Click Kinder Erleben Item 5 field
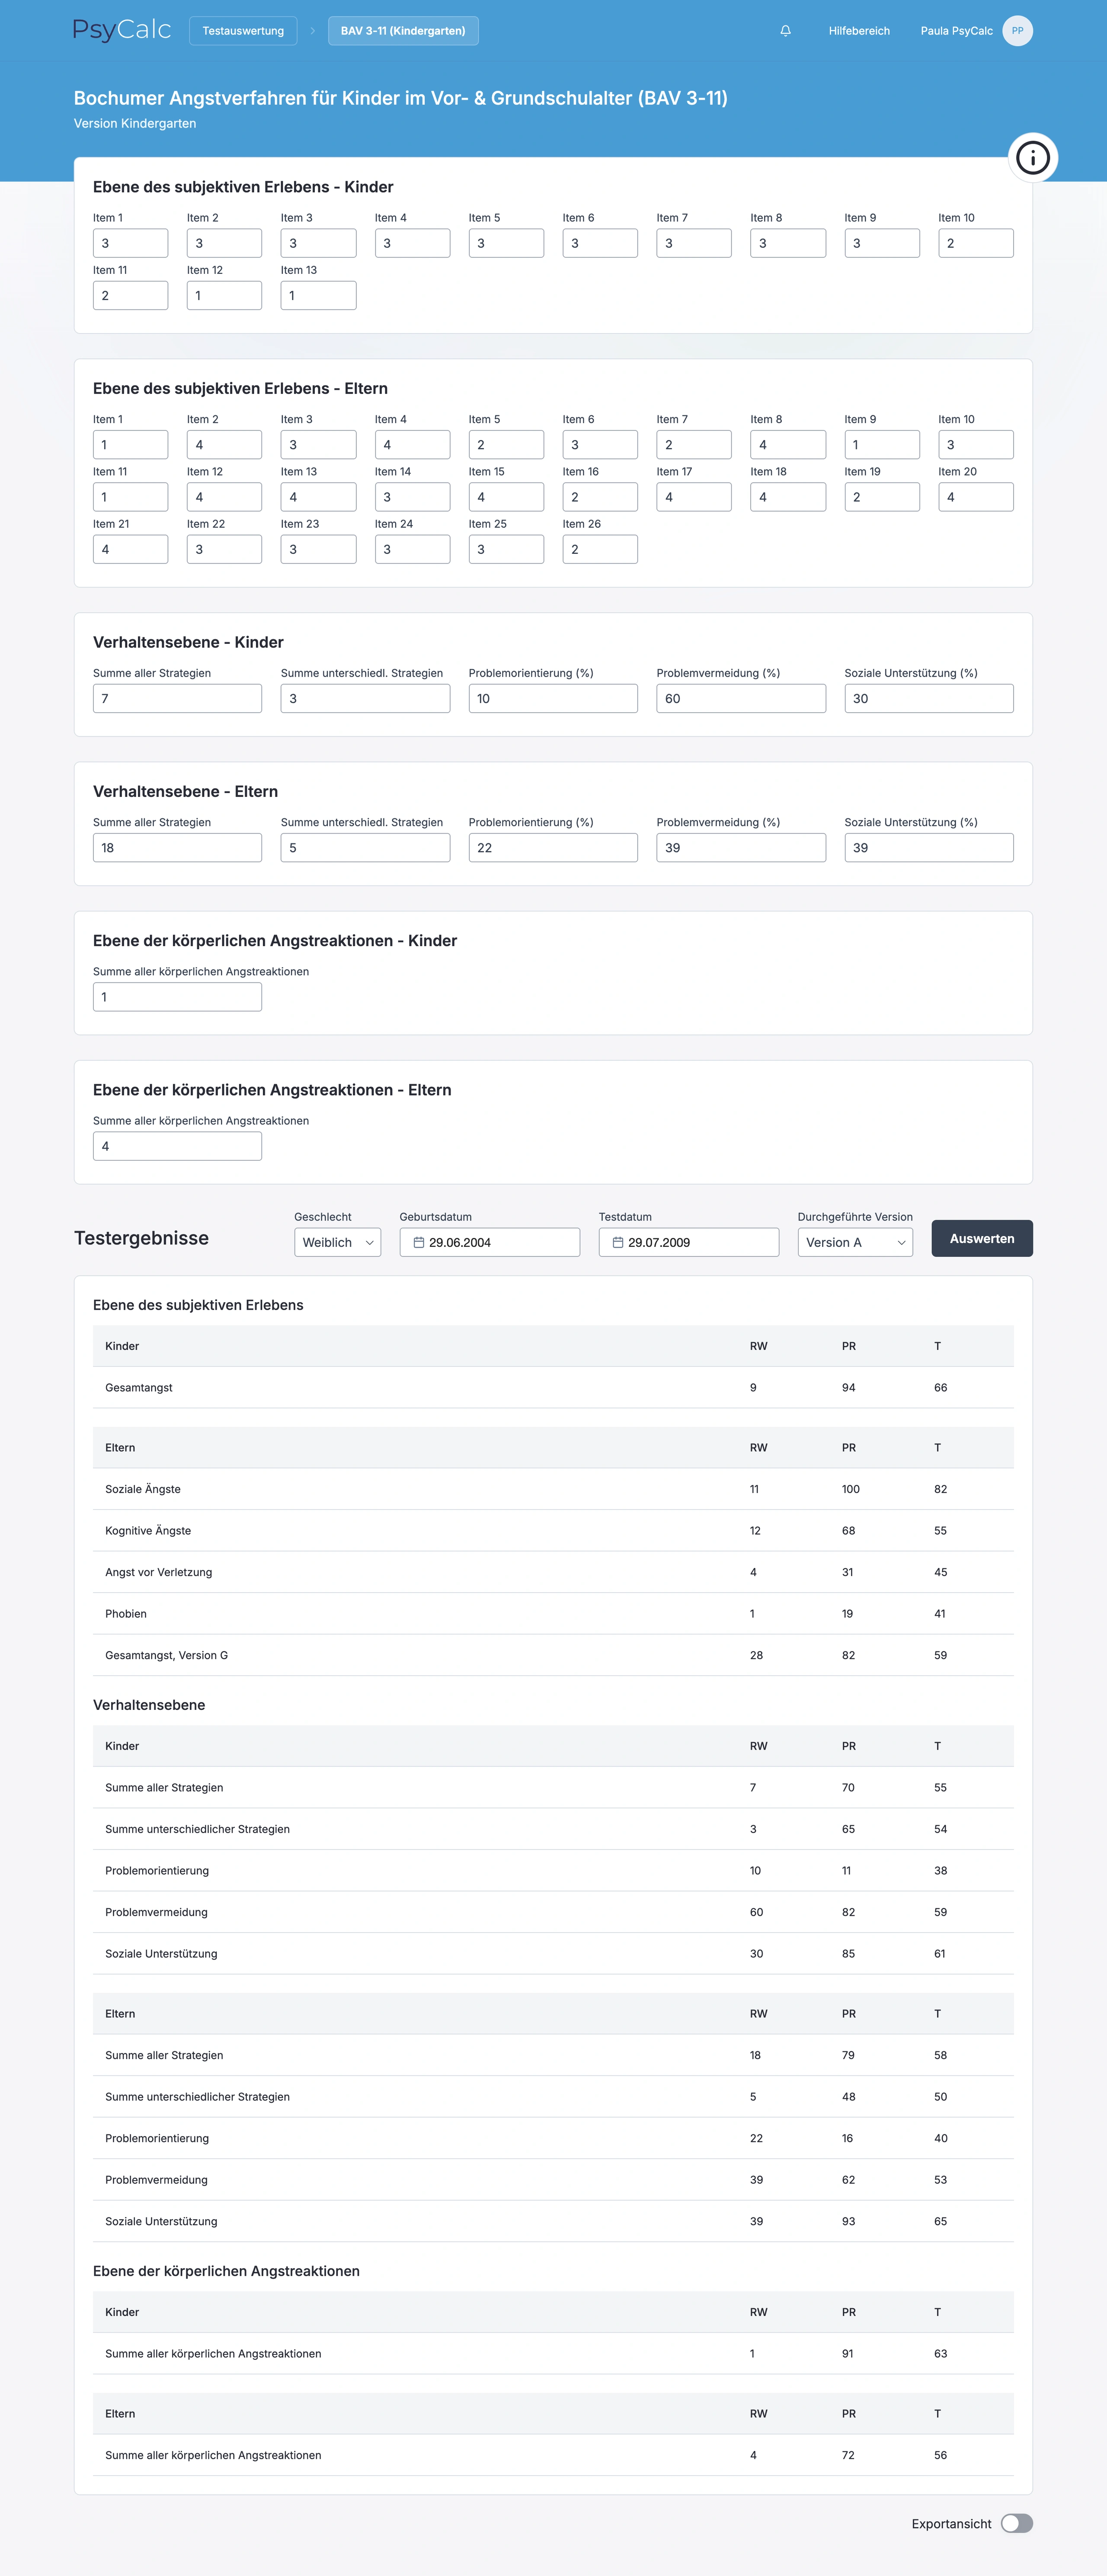Screen dimensions: 1107x2576 [506, 243]
